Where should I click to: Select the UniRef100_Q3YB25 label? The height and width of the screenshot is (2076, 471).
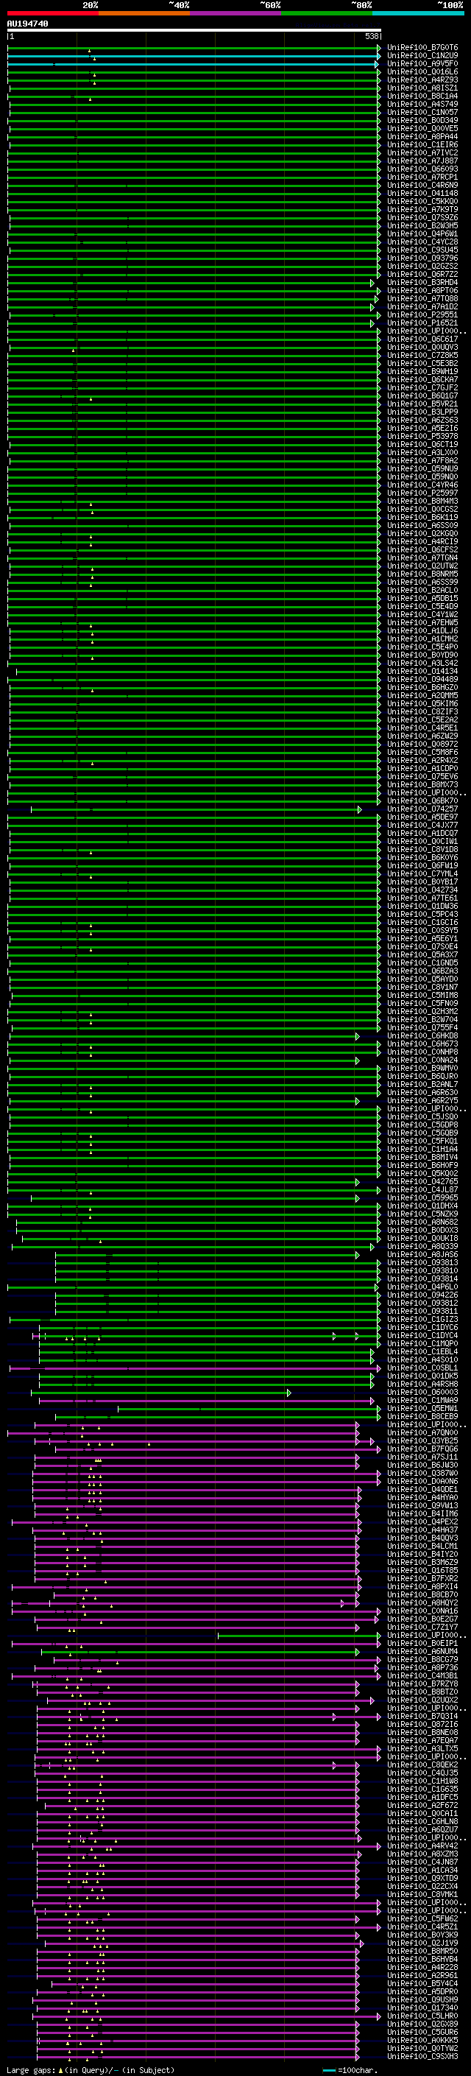coord(422,1441)
